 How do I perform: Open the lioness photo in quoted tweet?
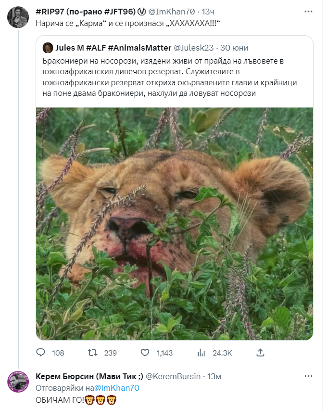(174, 224)
